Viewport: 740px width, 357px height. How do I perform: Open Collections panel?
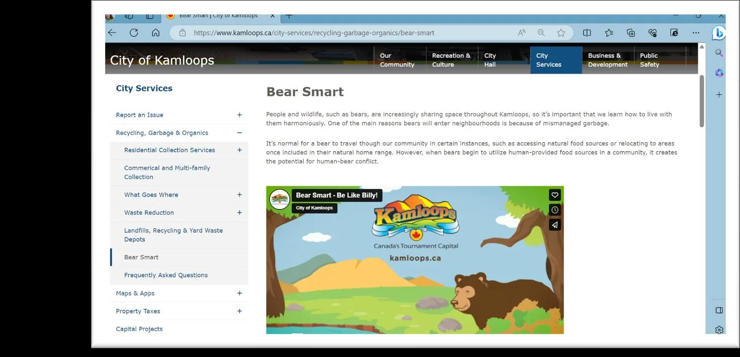[x=630, y=33]
